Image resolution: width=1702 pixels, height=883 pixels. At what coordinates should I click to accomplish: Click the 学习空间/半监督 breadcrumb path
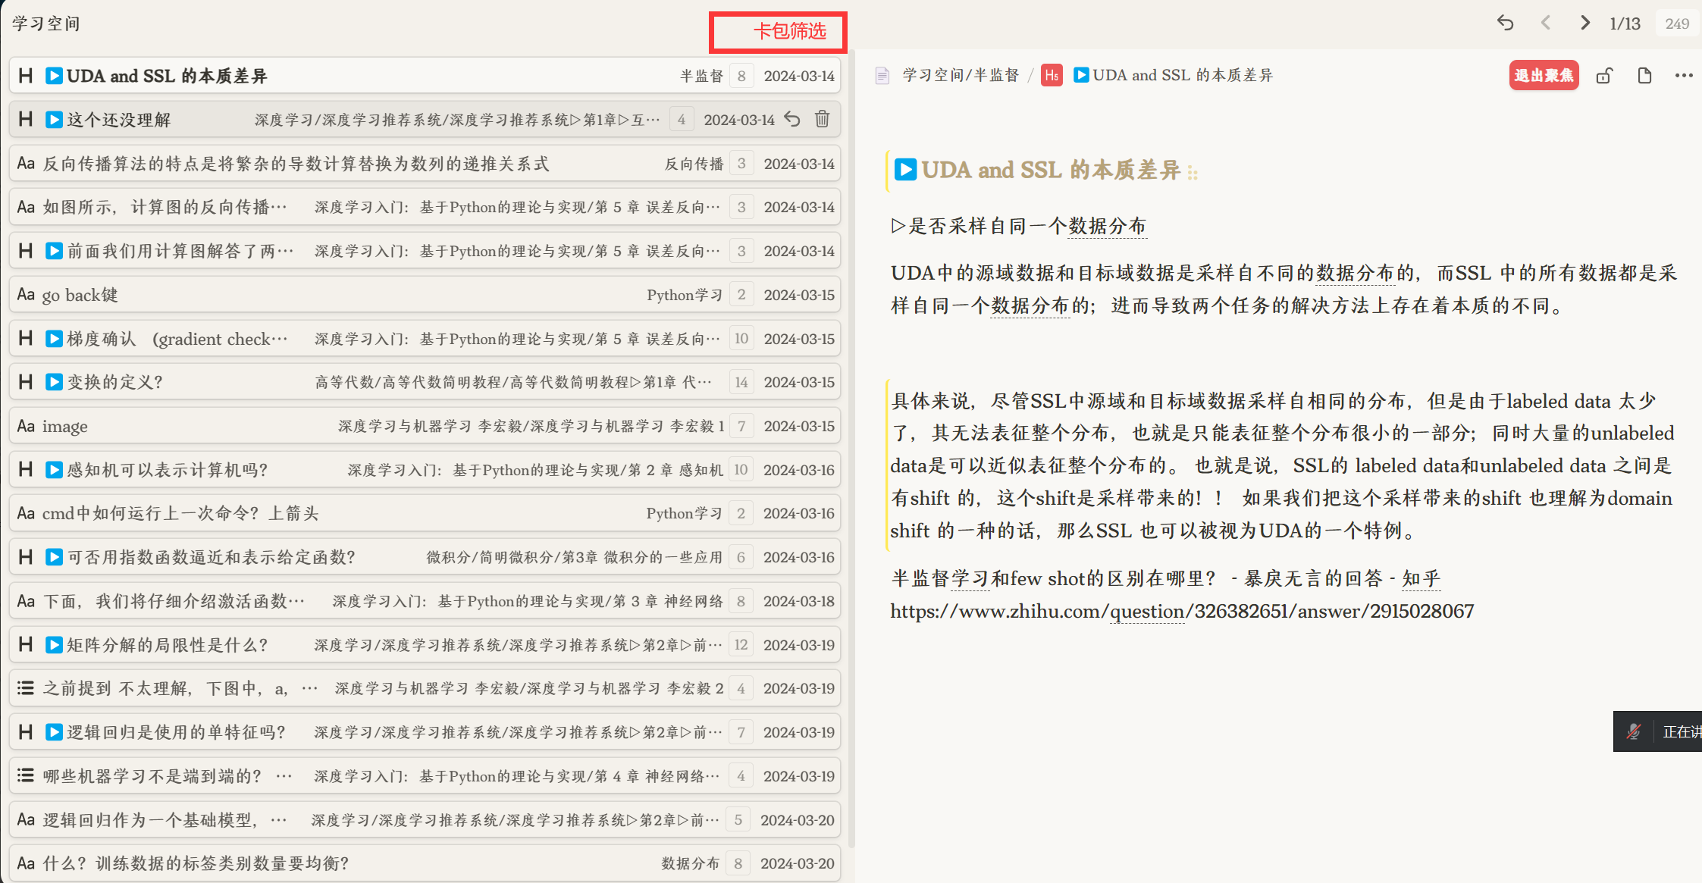tap(961, 75)
